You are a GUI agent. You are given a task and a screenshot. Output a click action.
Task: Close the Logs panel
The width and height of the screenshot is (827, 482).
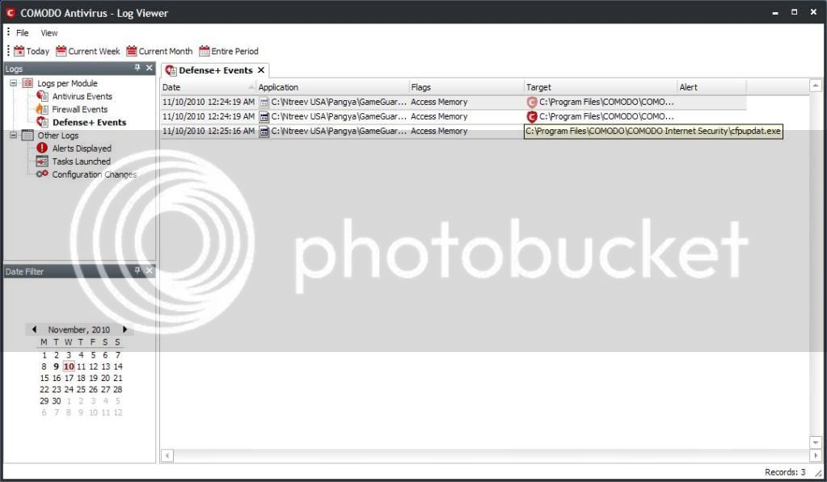[150, 68]
